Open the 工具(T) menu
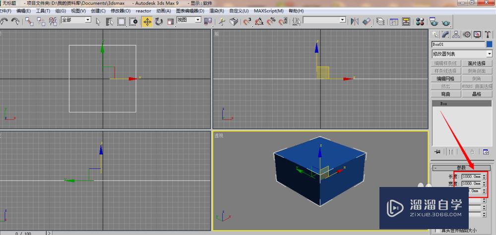Viewport: 496px width, 235px height. (x=43, y=11)
